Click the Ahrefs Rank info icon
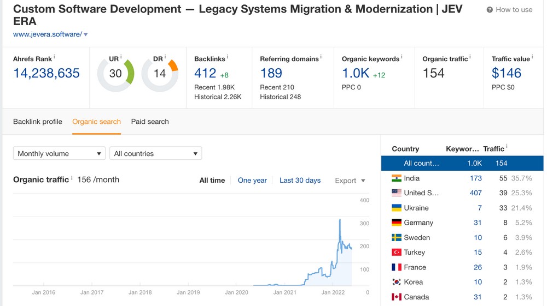The height and width of the screenshot is (306, 547). [54, 56]
